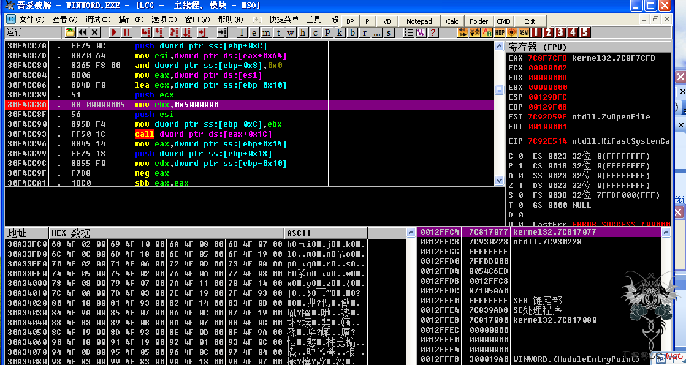
Task: Open CPU window with 'c' button
Action: (316, 32)
